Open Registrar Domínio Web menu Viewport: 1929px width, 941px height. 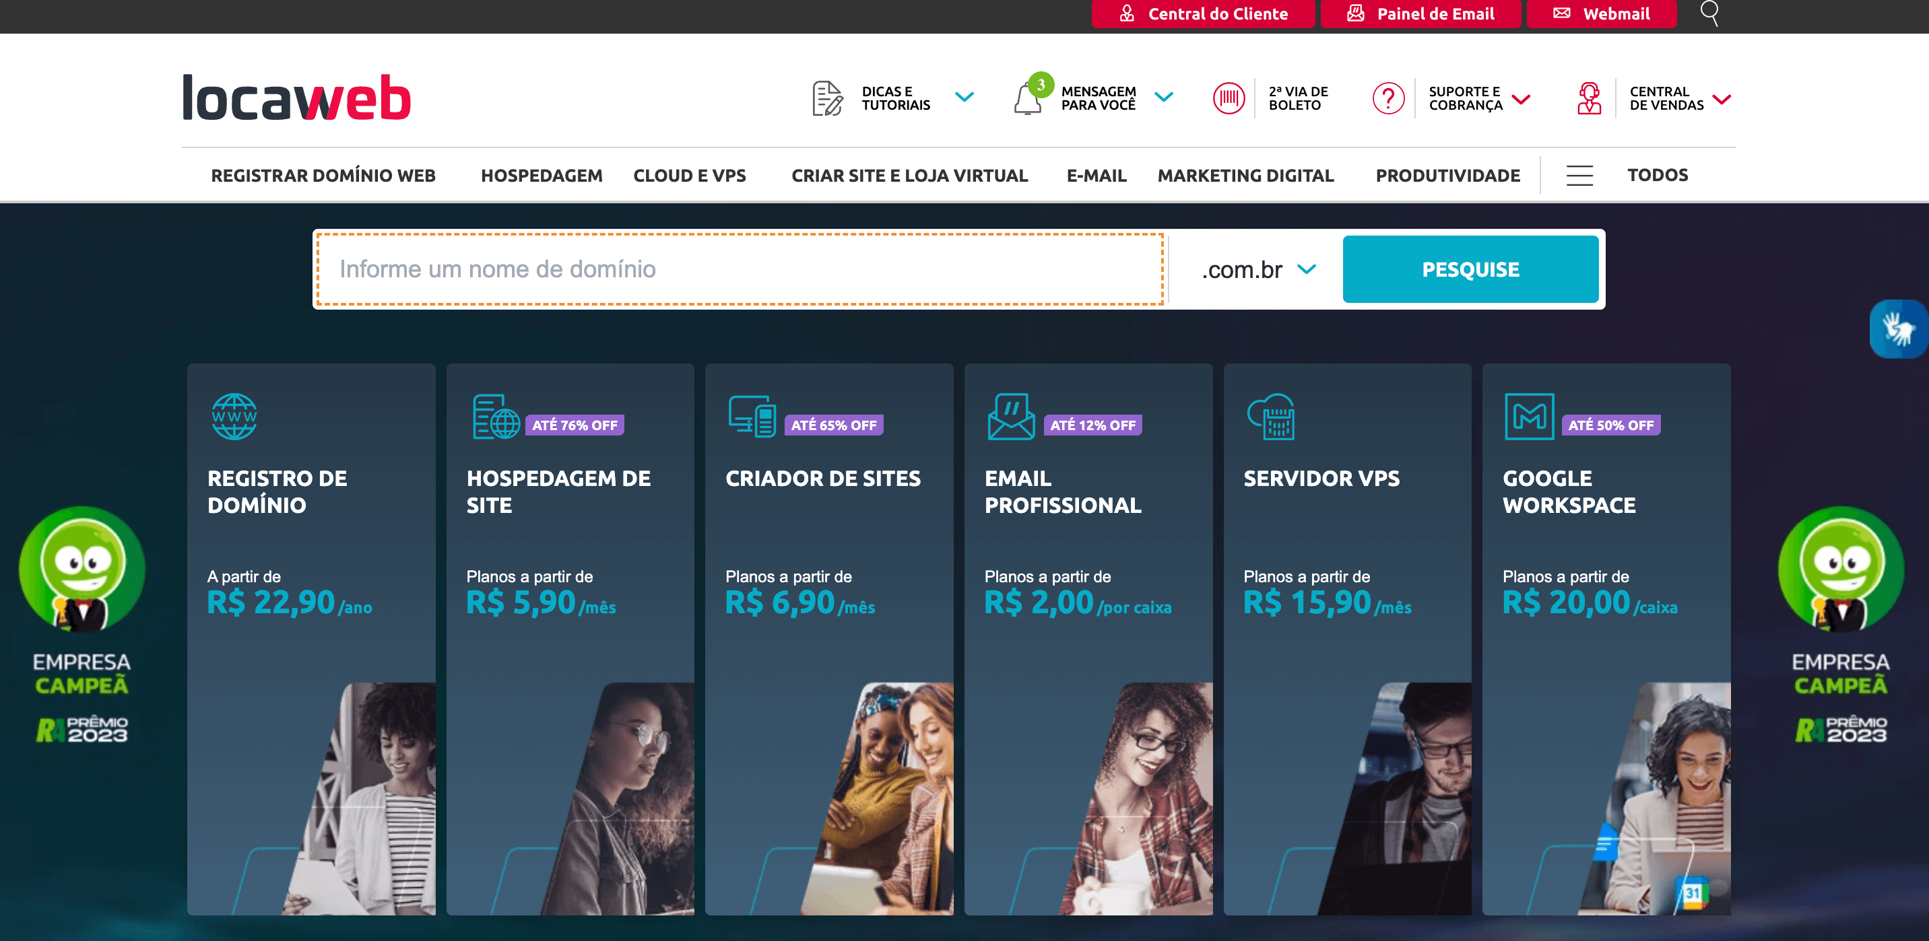pyautogui.click(x=323, y=175)
